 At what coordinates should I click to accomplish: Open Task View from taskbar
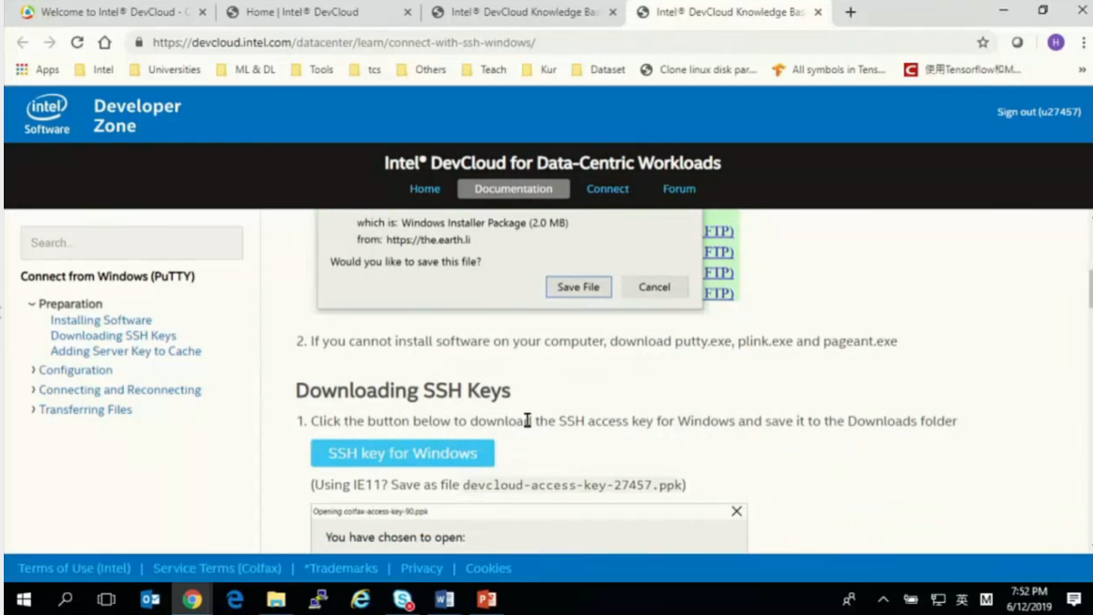(106, 600)
